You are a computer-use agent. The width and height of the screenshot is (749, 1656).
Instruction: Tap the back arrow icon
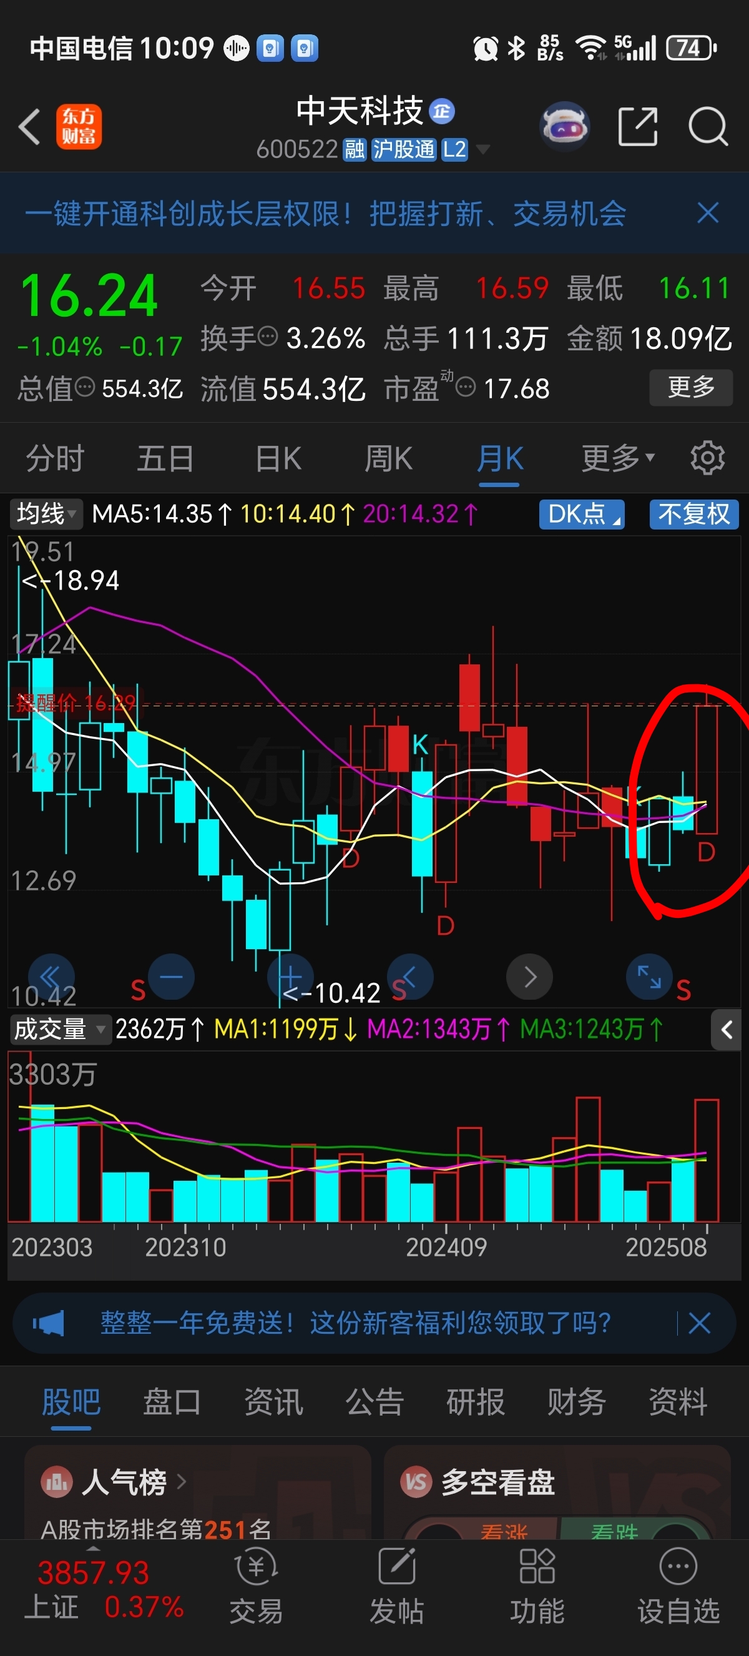point(29,126)
